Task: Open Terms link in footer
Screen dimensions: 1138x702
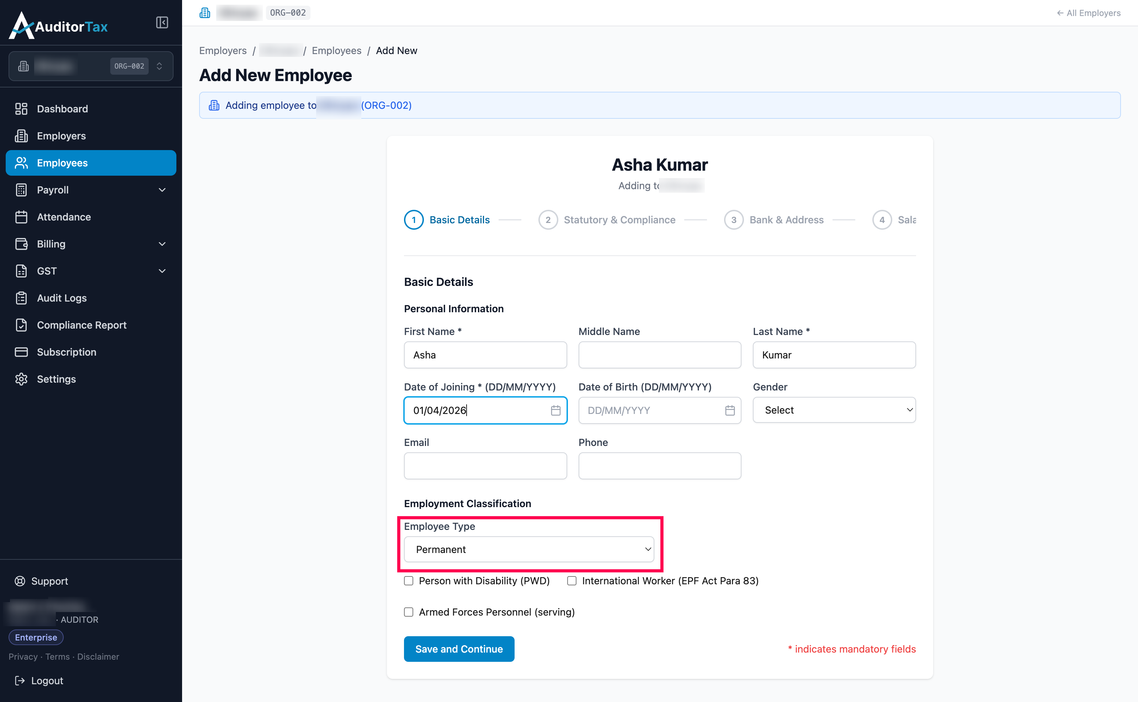Action: [58, 656]
